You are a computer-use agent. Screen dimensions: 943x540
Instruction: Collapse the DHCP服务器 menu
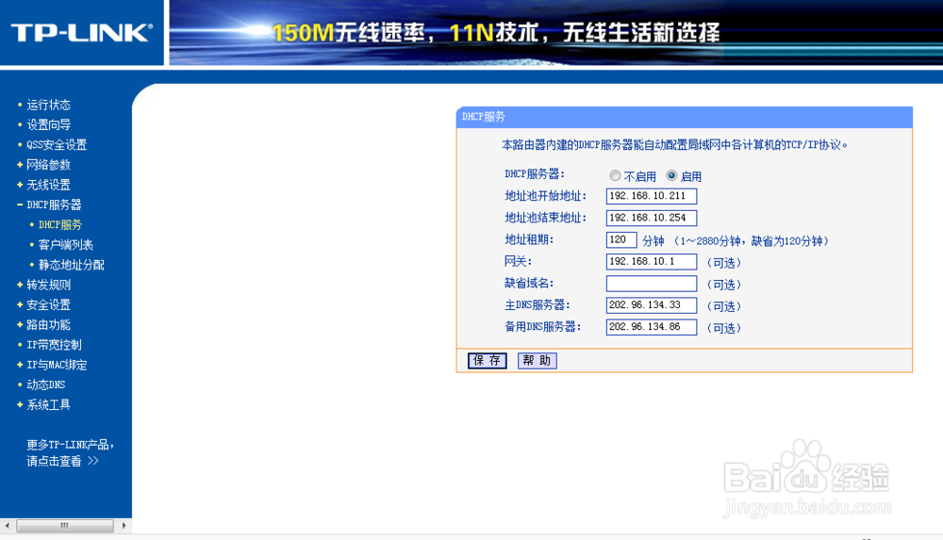54,205
